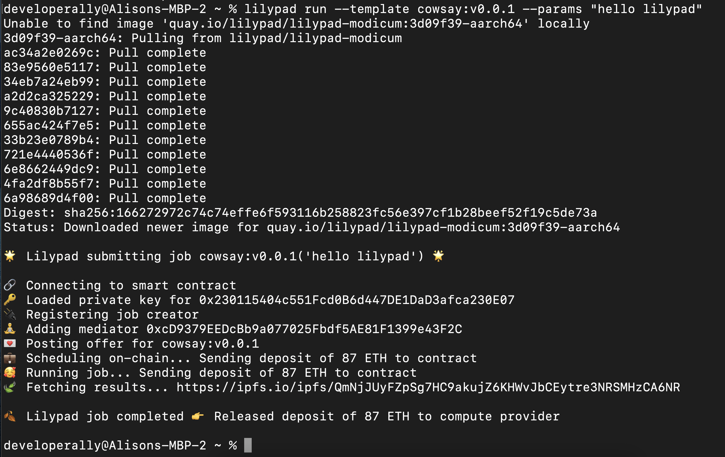
Task: Click the sha256 digest hash text
Action: [x=331, y=213]
